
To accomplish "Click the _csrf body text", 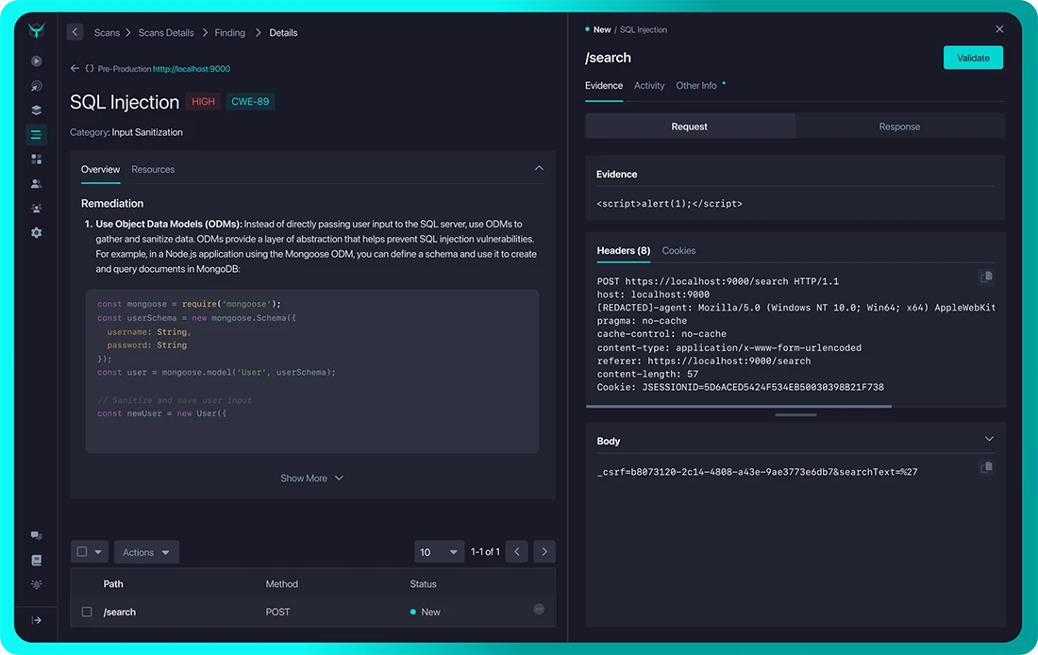I will (x=758, y=472).
